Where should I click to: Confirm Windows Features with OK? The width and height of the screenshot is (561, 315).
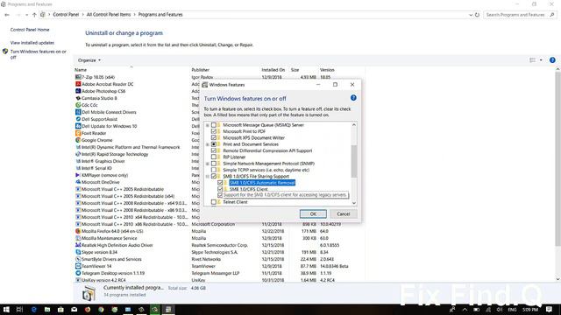(x=313, y=213)
